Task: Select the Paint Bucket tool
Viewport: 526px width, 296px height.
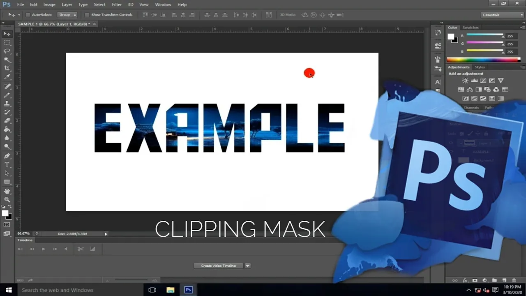Action: [7, 129]
